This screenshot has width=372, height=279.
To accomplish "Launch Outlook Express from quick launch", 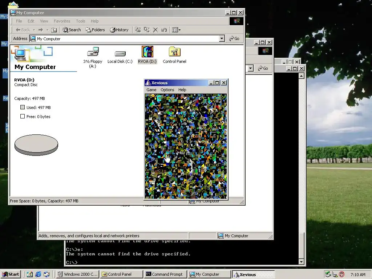I will pos(46,274).
